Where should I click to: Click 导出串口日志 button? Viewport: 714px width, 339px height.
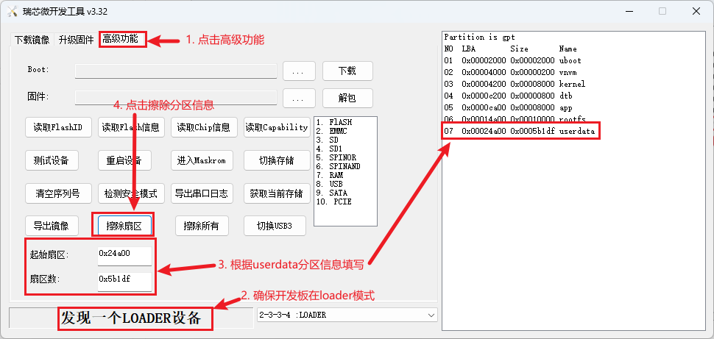point(202,194)
